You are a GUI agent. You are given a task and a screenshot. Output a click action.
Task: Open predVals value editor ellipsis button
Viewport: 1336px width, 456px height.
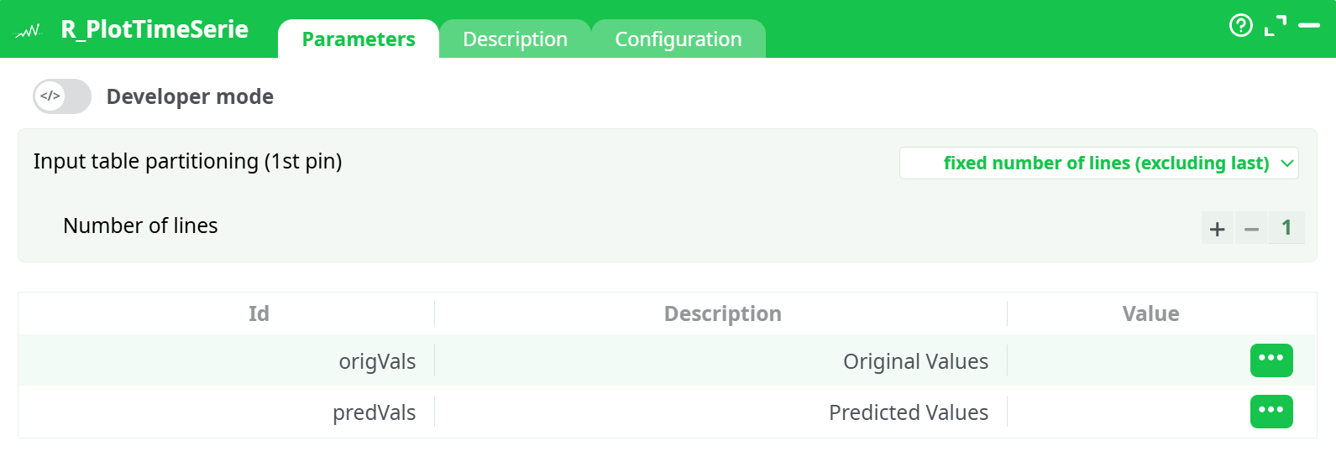[1271, 412]
